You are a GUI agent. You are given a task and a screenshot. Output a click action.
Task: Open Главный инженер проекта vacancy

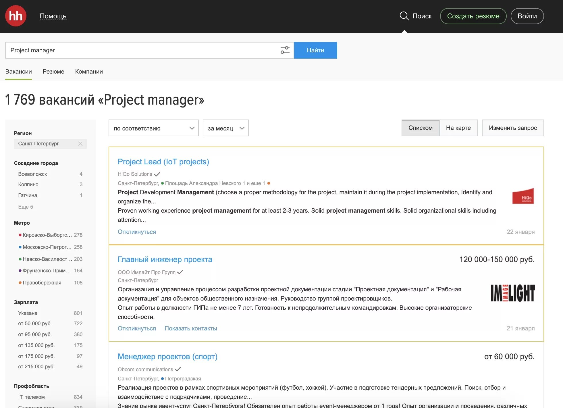point(165,259)
